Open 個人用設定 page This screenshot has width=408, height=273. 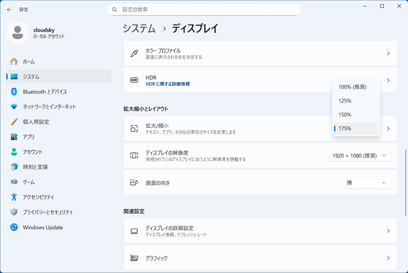click(59, 122)
